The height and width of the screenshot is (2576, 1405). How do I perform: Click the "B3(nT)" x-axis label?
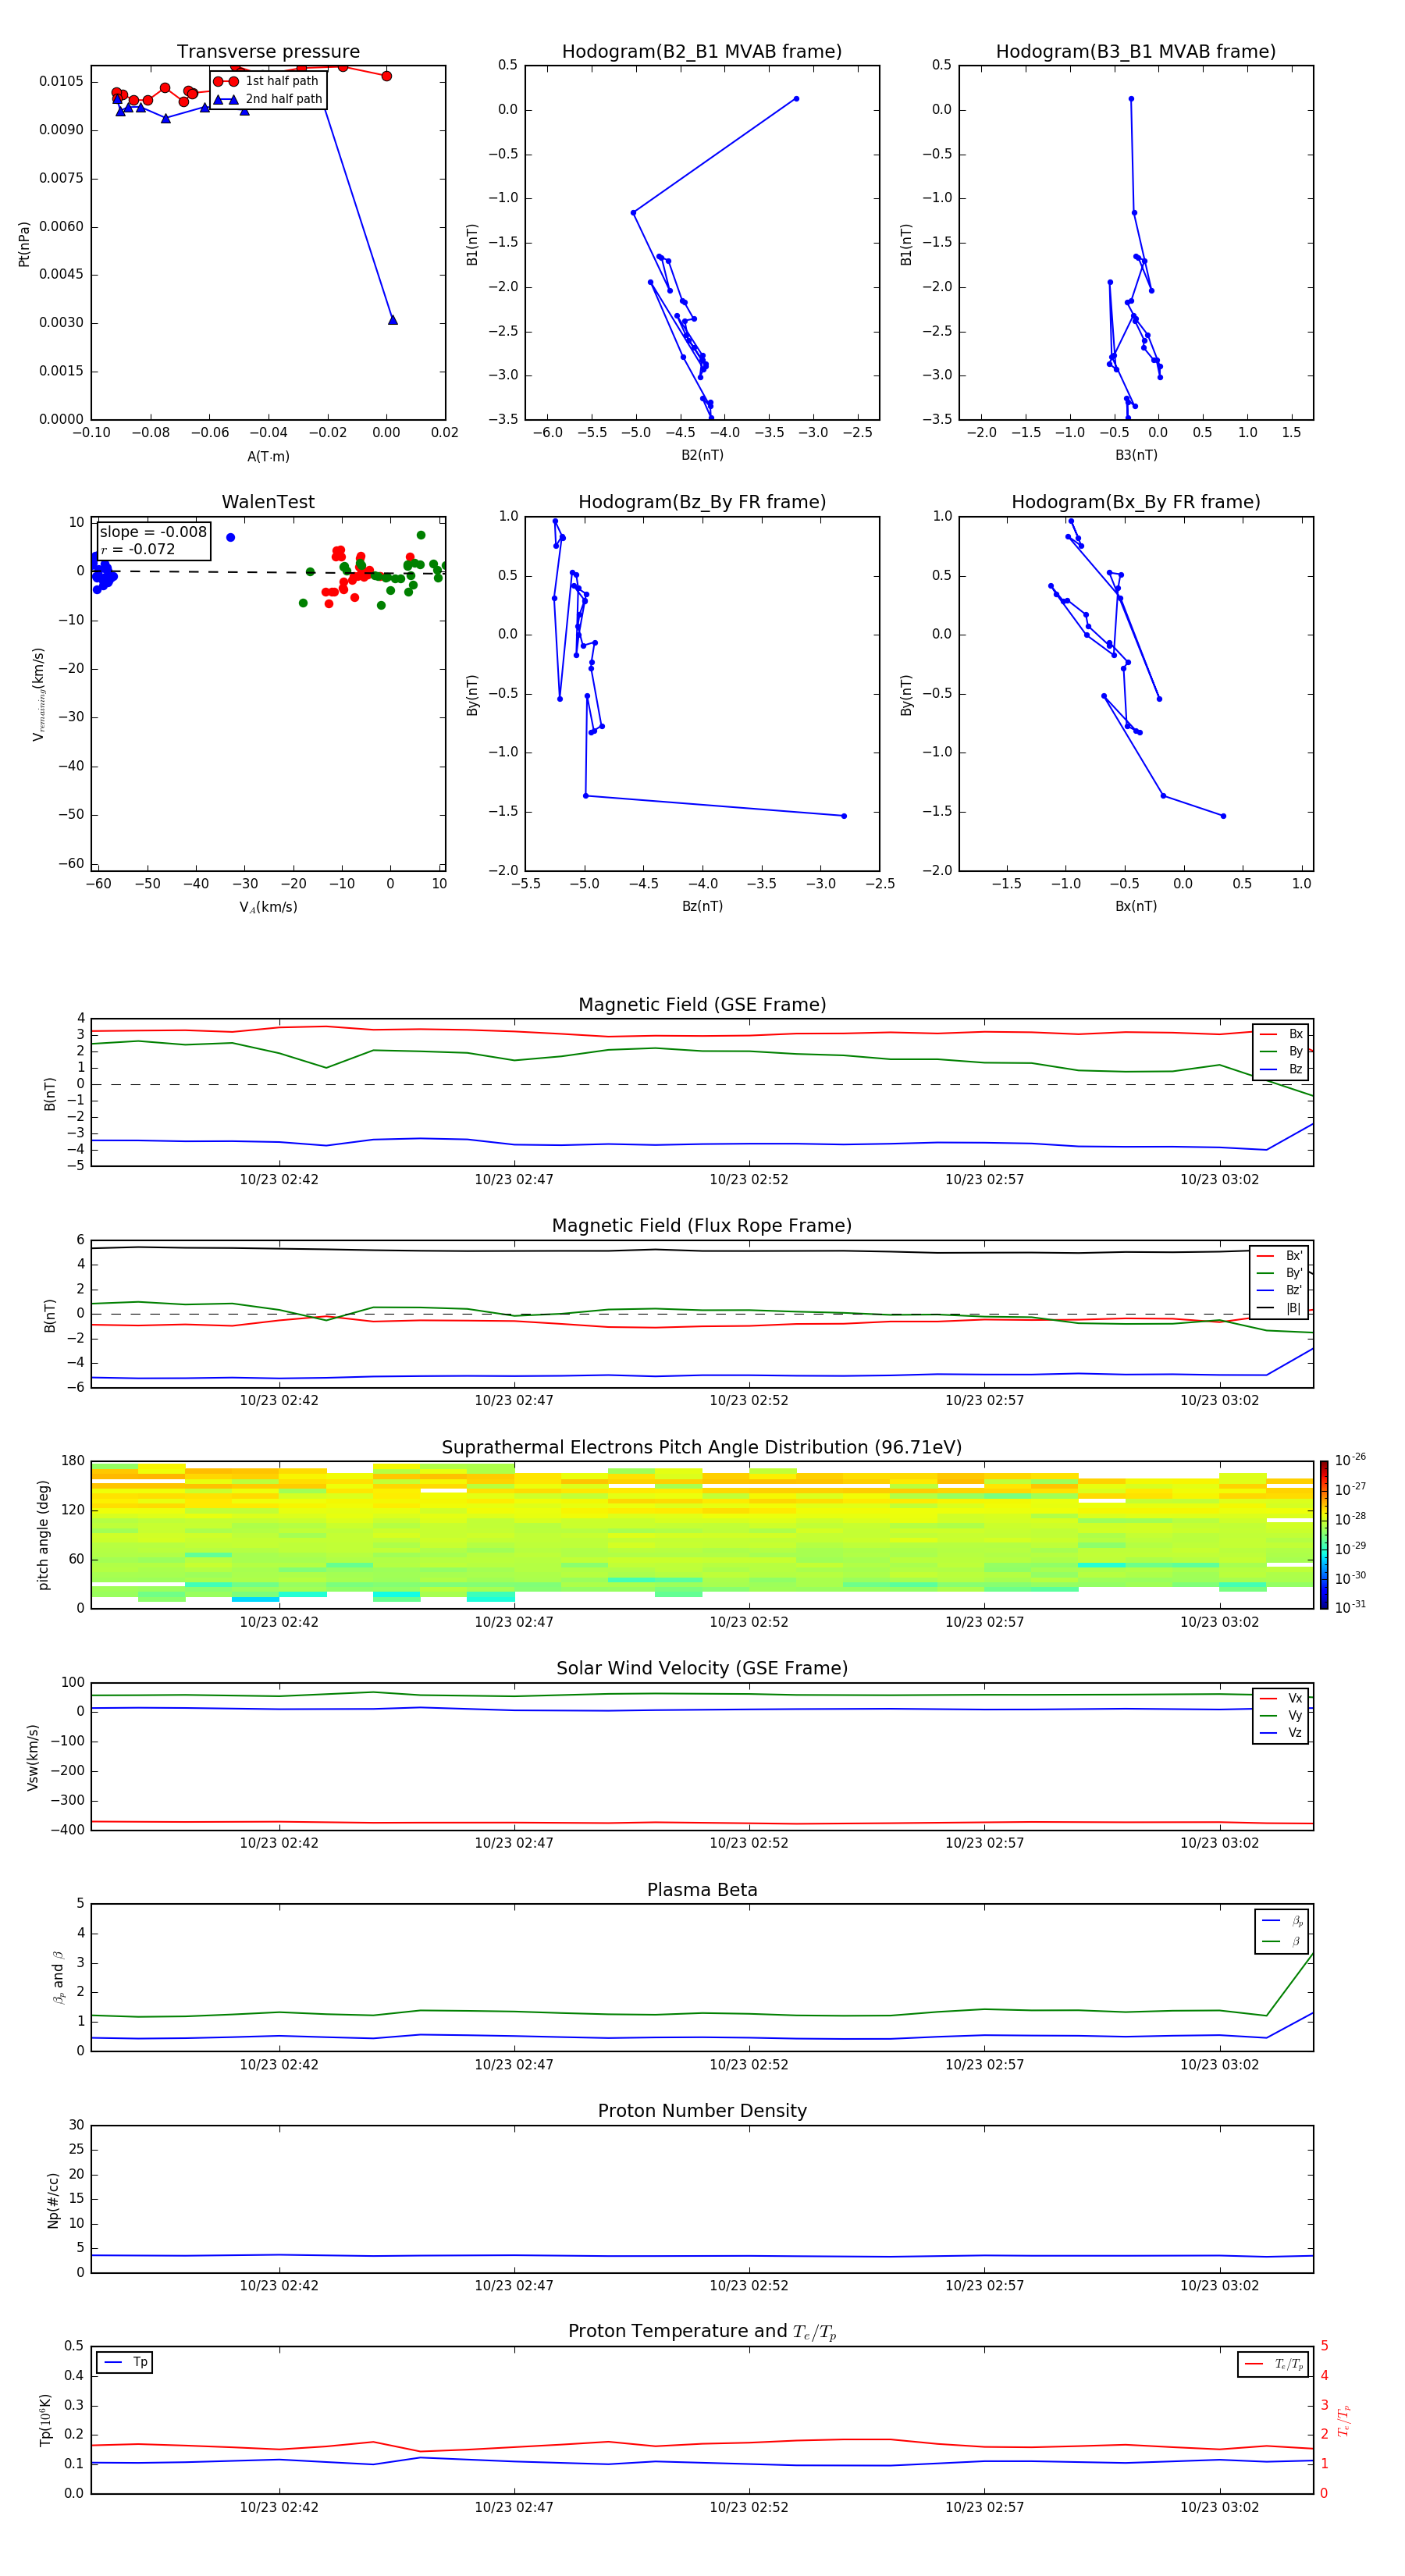[1136, 455]
